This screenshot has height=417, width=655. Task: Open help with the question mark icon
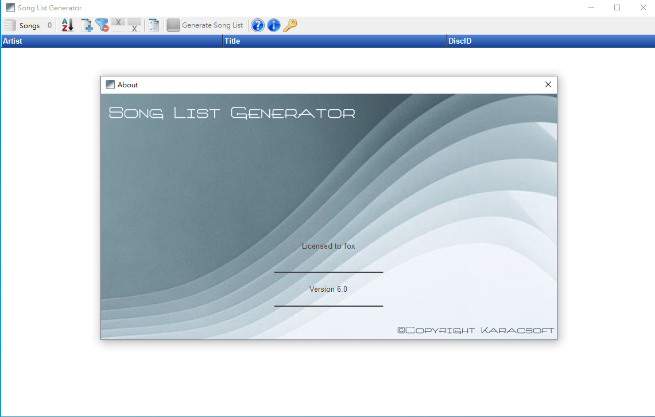[258, 25]
